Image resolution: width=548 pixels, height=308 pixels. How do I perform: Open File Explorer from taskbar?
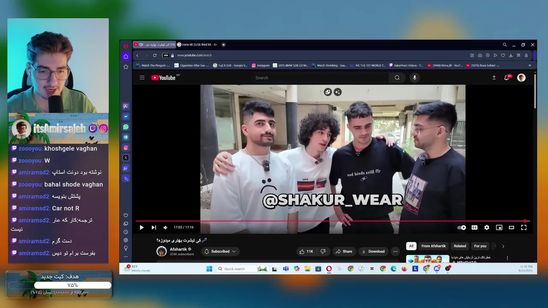point(307,269)
